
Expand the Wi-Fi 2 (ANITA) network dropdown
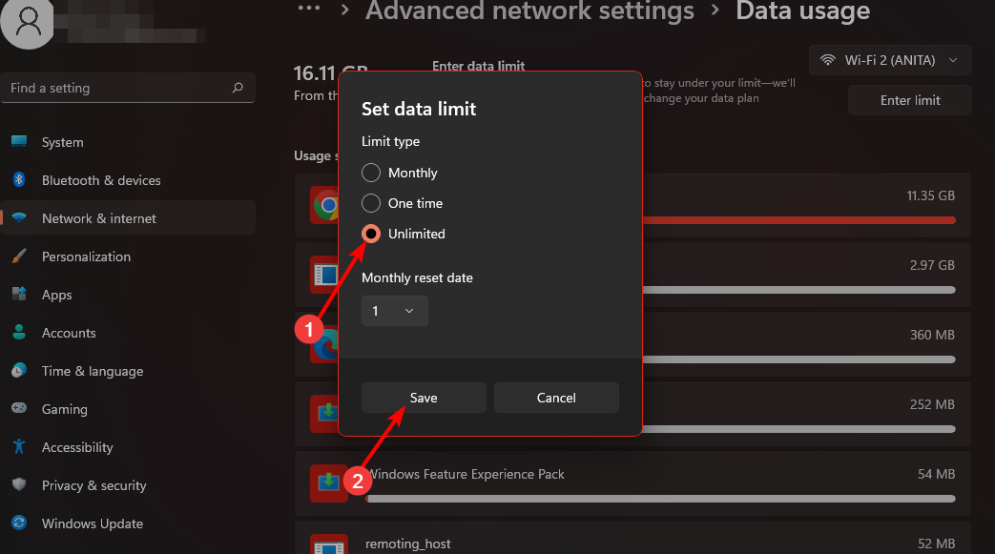tap(890, 60)
